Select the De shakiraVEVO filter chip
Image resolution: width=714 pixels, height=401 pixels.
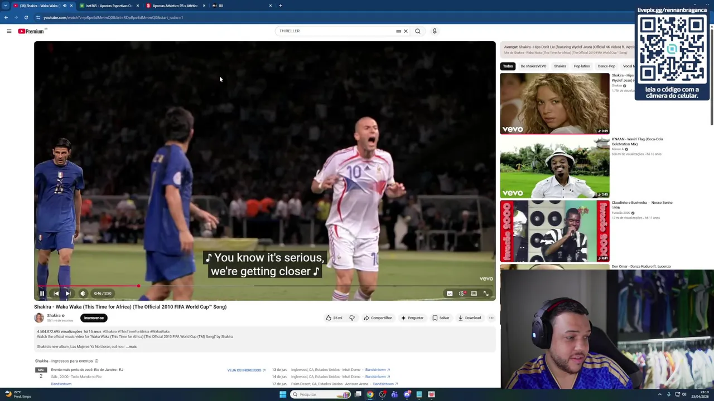[x=533, y=66]
